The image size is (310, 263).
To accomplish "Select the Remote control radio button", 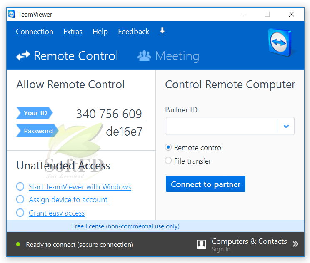I will pos(168,147).
